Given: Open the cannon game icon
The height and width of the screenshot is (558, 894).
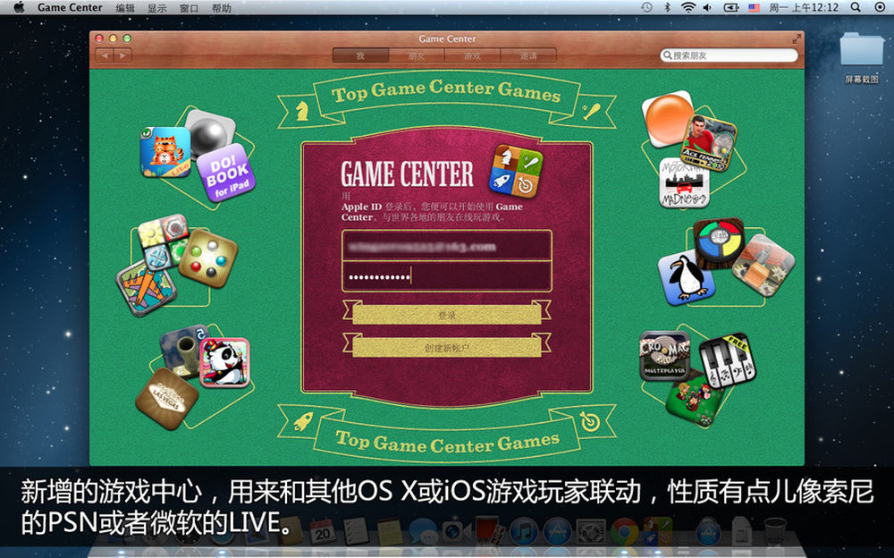Looking at the screenshot, I should coord(184,351).
